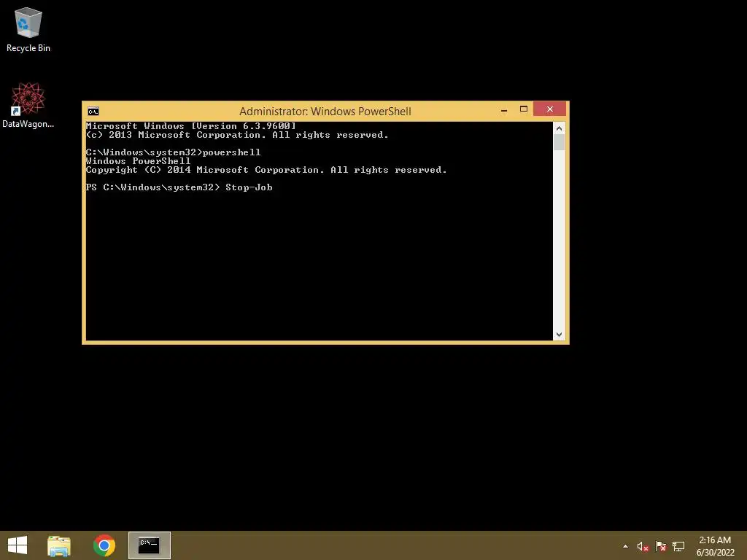
Task: Click the C:\Windows\system32>powershell line
Action: 174,152
